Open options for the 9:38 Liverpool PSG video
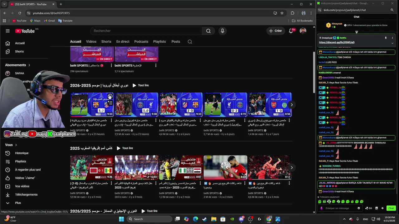 (x=156, y=120)
